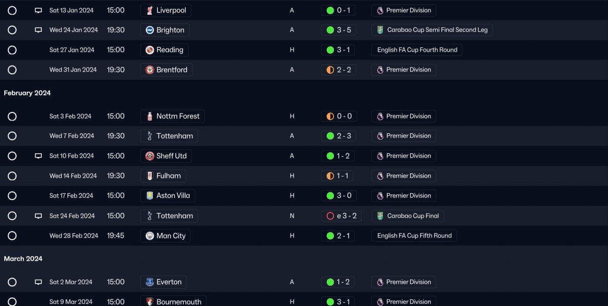Click the Carabao Cup Final trophy icon

click(380, 216)
